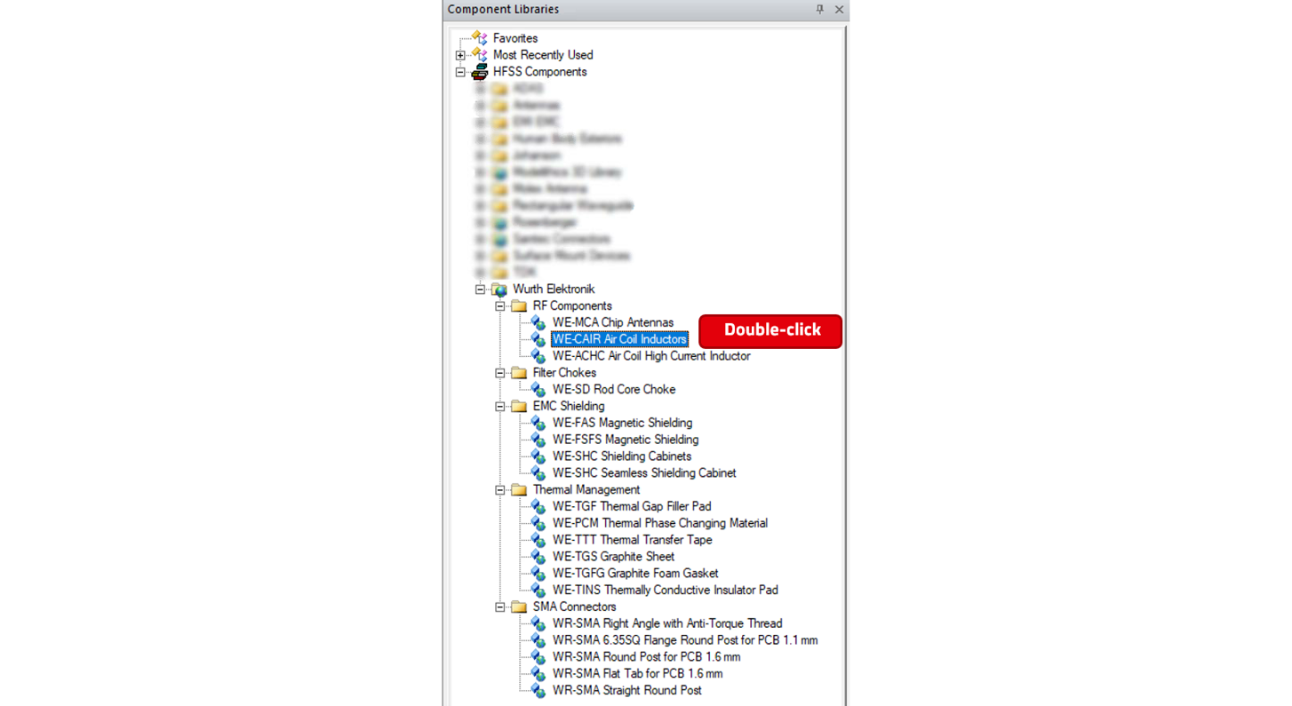Collapse the Thermal Management folder
The width and height of the screenshot is (1292, 706).
500,490
